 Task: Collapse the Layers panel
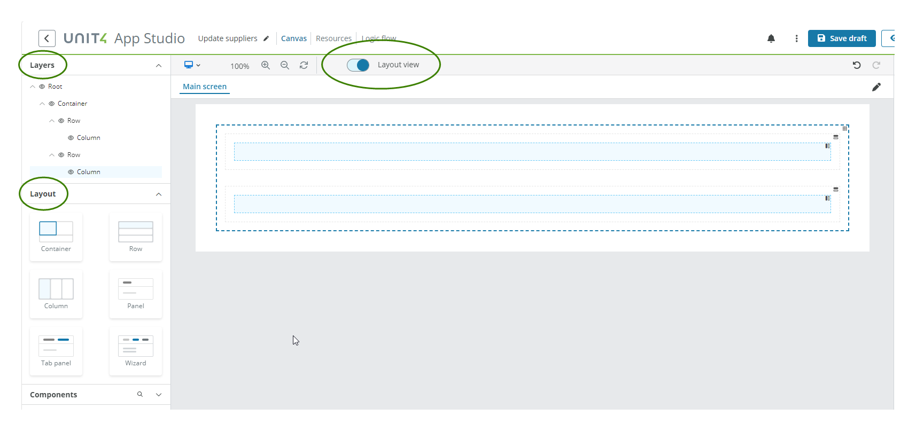[x=159, y=66]
